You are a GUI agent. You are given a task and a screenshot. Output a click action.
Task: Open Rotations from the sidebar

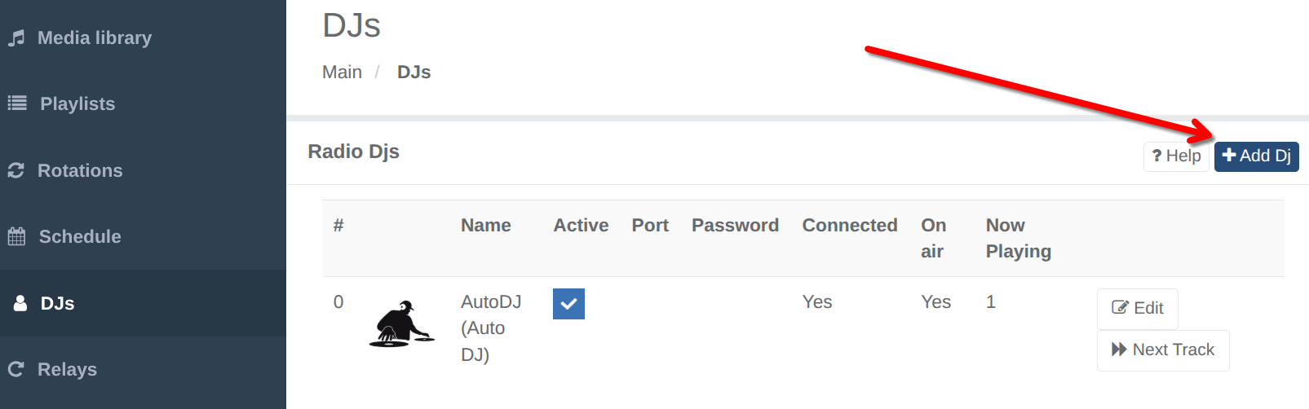pyautogui.click(x=80, y=171)
